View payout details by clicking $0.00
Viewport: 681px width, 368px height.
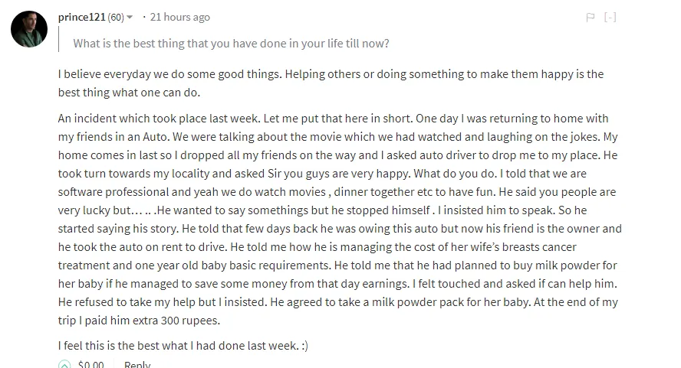tap(90, 364)
